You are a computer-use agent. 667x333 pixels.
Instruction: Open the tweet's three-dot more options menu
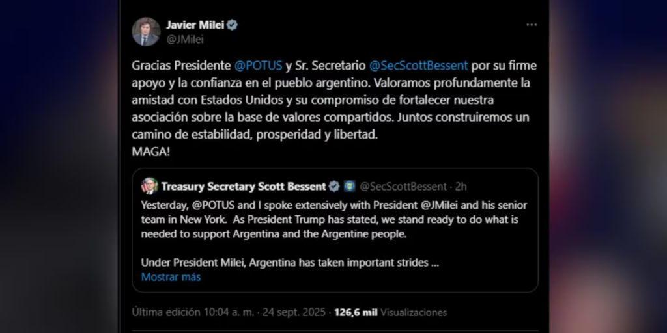532,25
